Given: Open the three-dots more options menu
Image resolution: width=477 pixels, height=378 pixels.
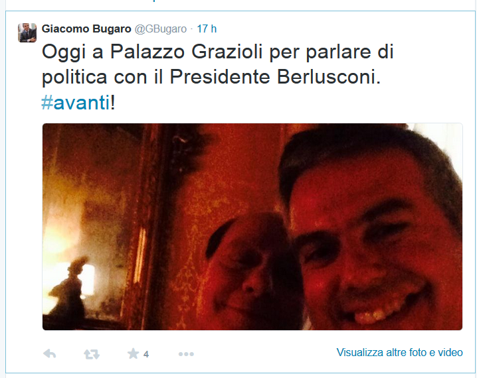Looking at the screenshot, I should pyautogui.click(x=186, y=354).
